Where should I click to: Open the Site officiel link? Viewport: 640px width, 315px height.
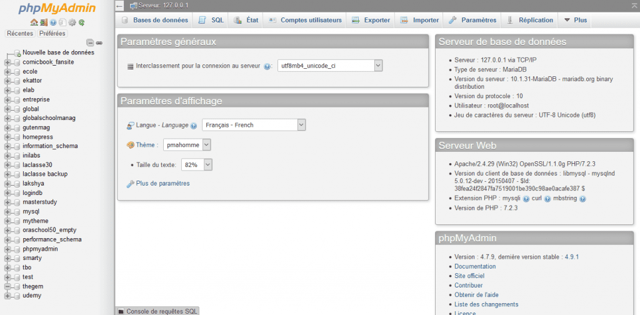point(469,276)
